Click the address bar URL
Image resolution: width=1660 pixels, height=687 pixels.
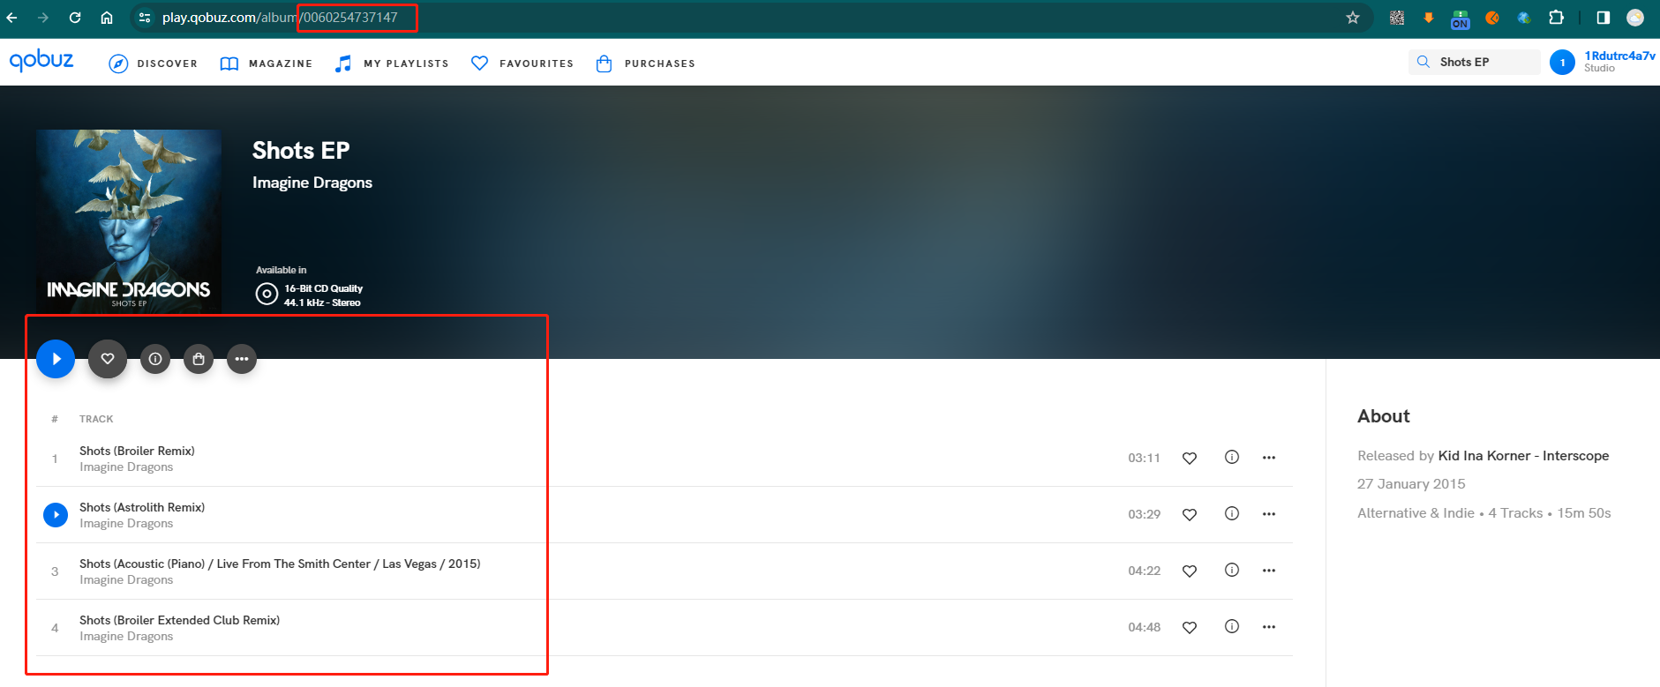(280, 18)
